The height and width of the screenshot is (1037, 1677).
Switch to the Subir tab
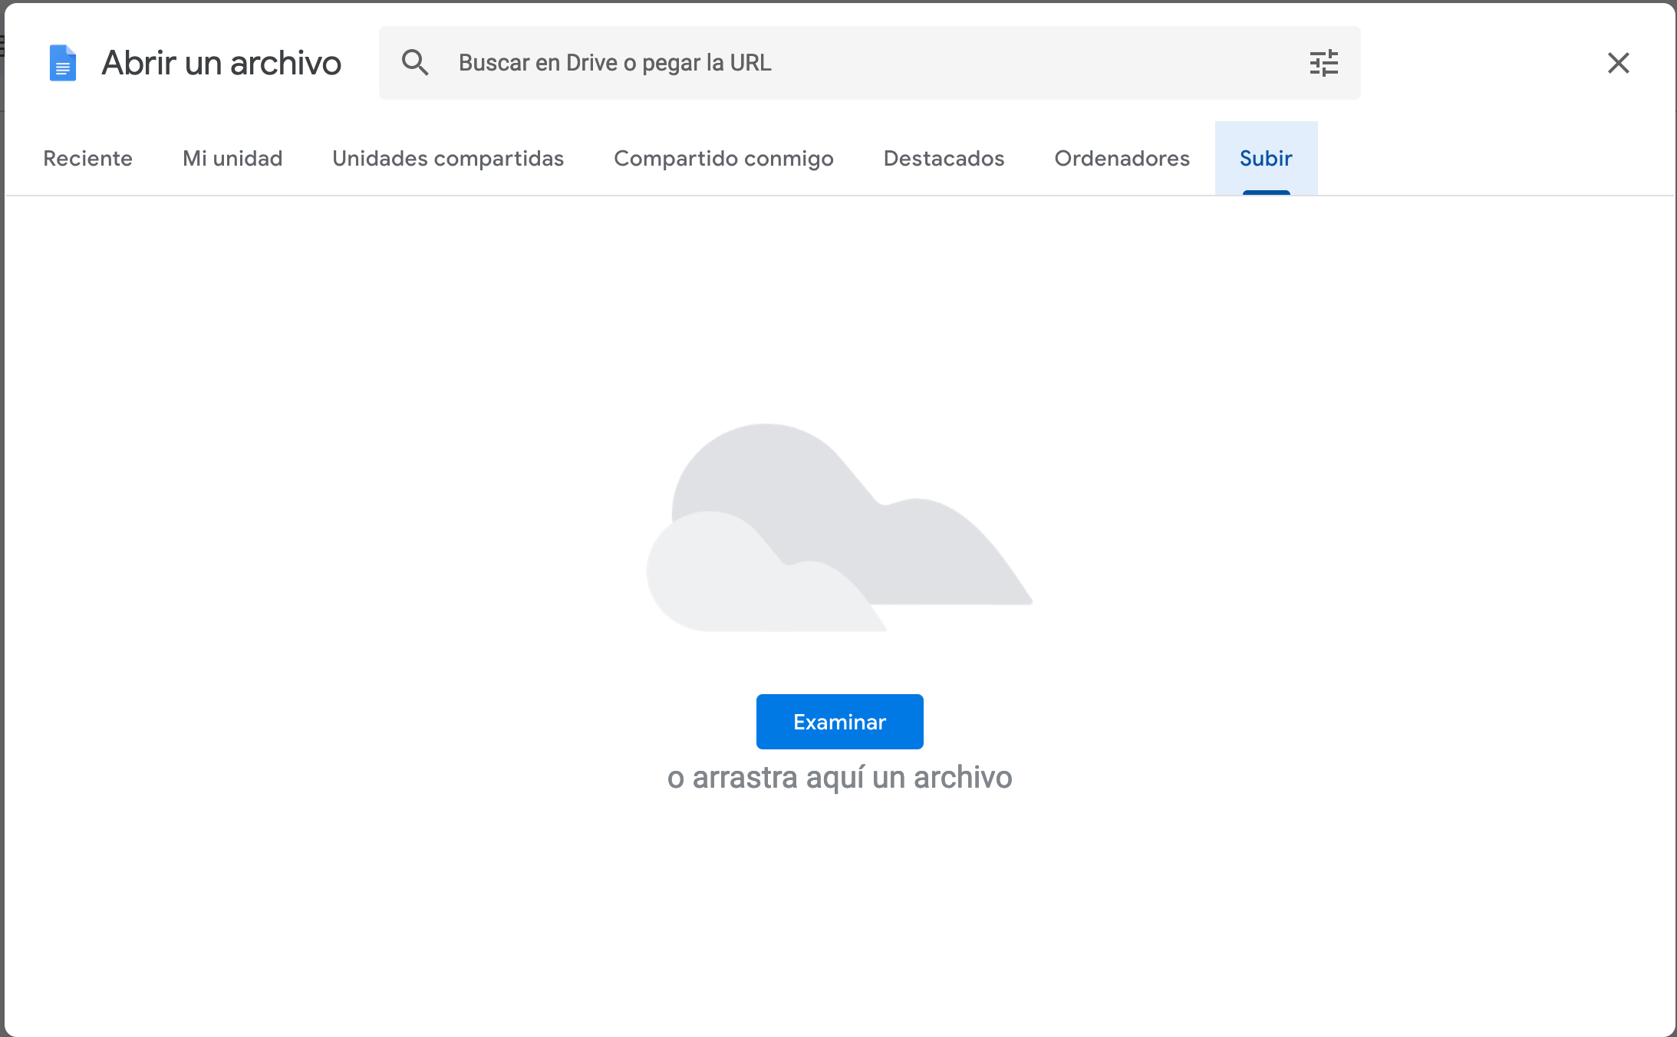(x=1265, y=159)
